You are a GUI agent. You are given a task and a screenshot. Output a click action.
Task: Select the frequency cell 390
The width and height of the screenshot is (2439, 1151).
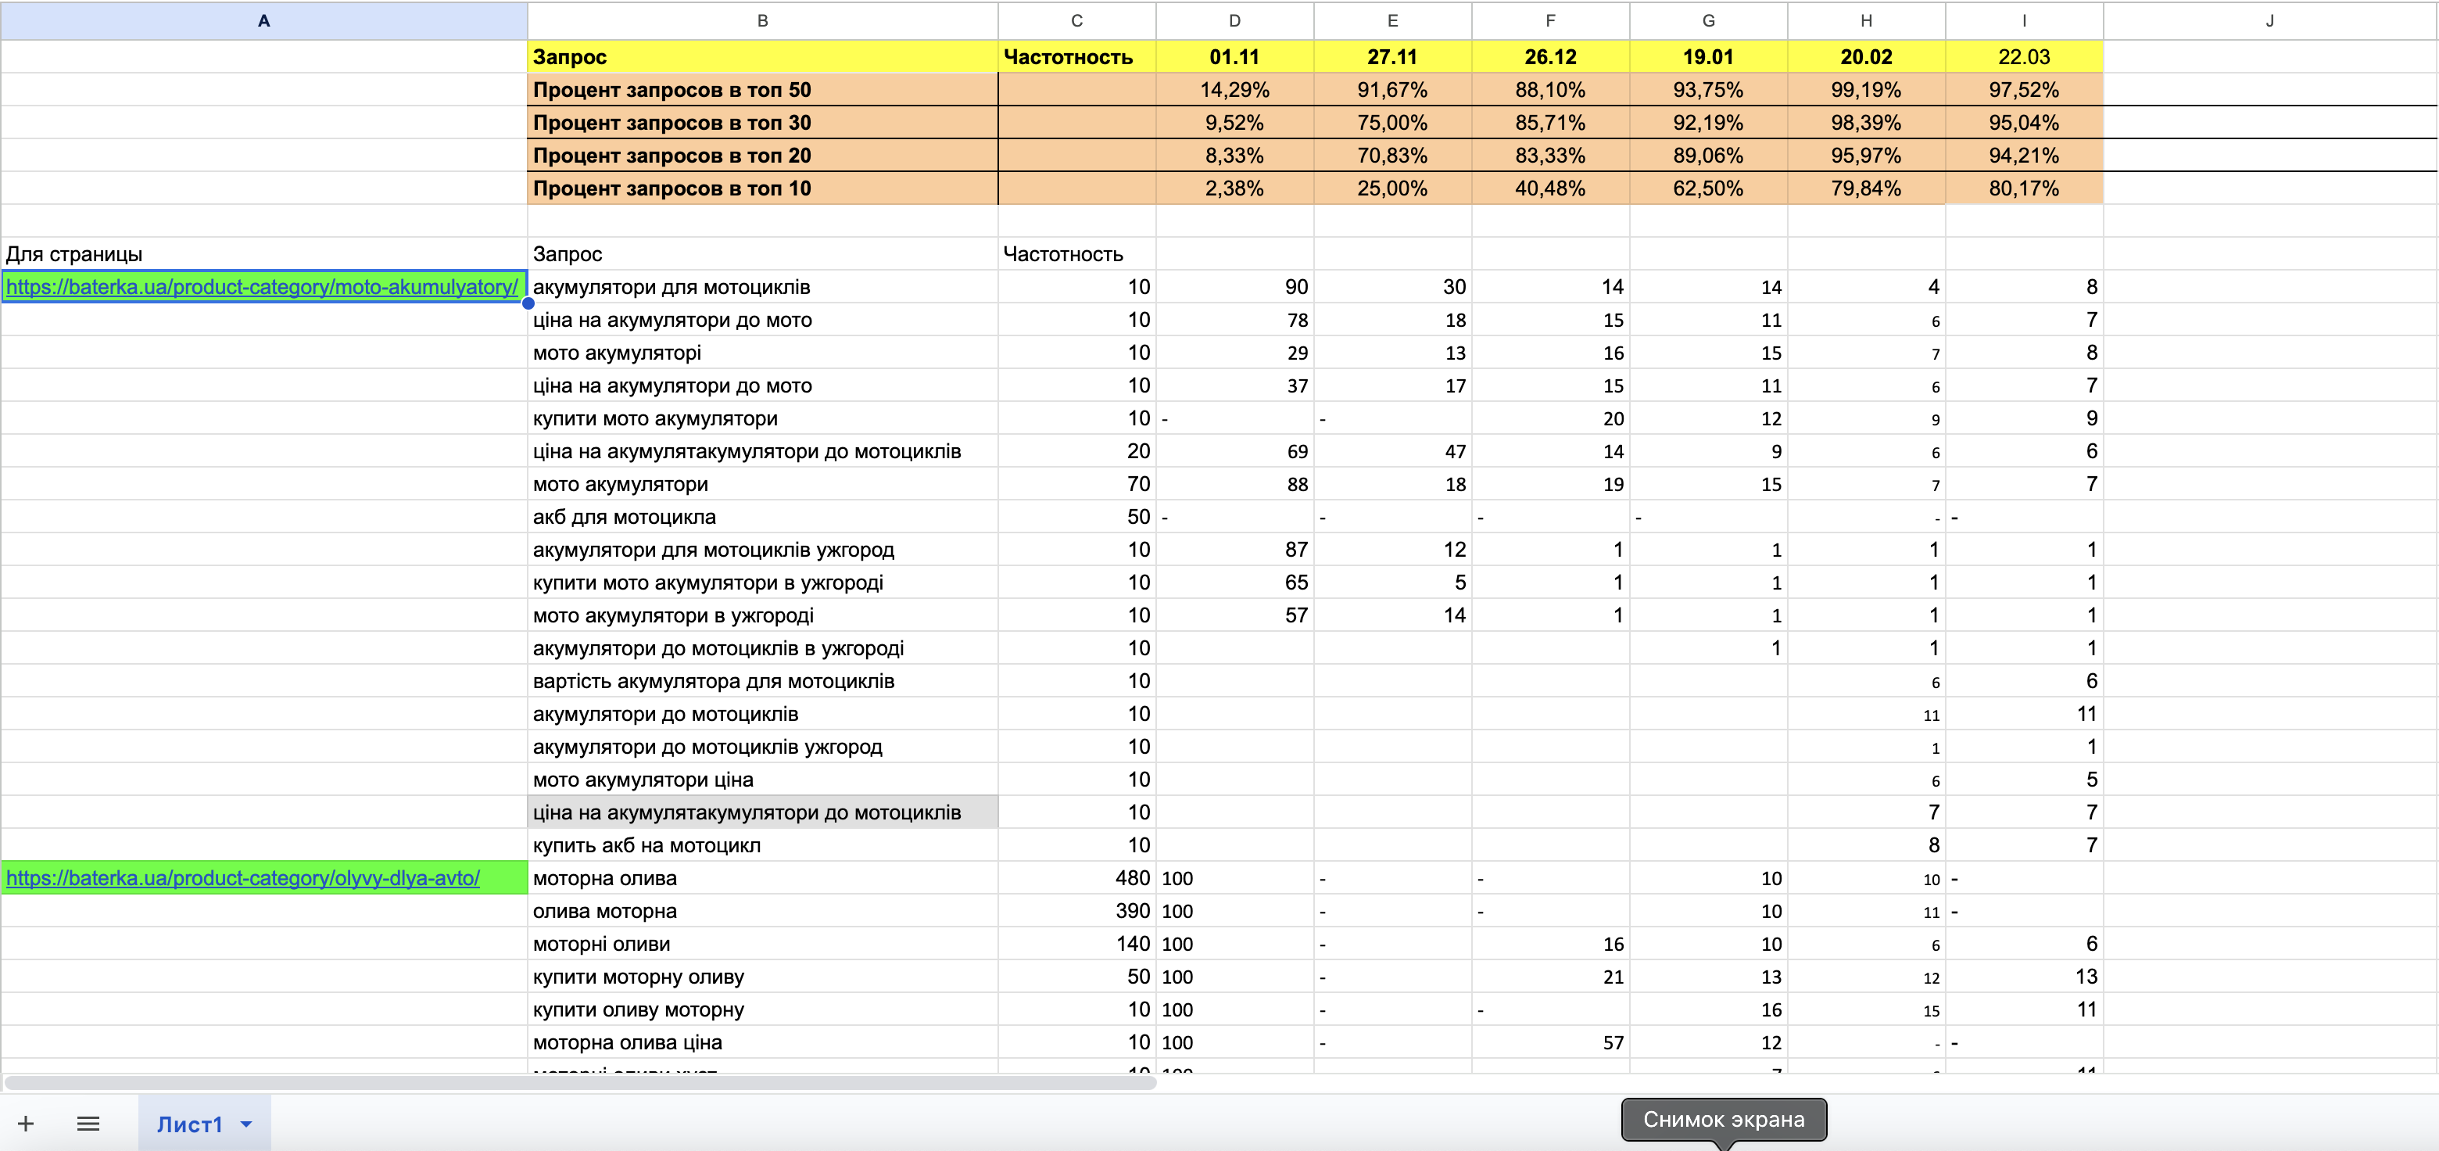point(1076,910)
